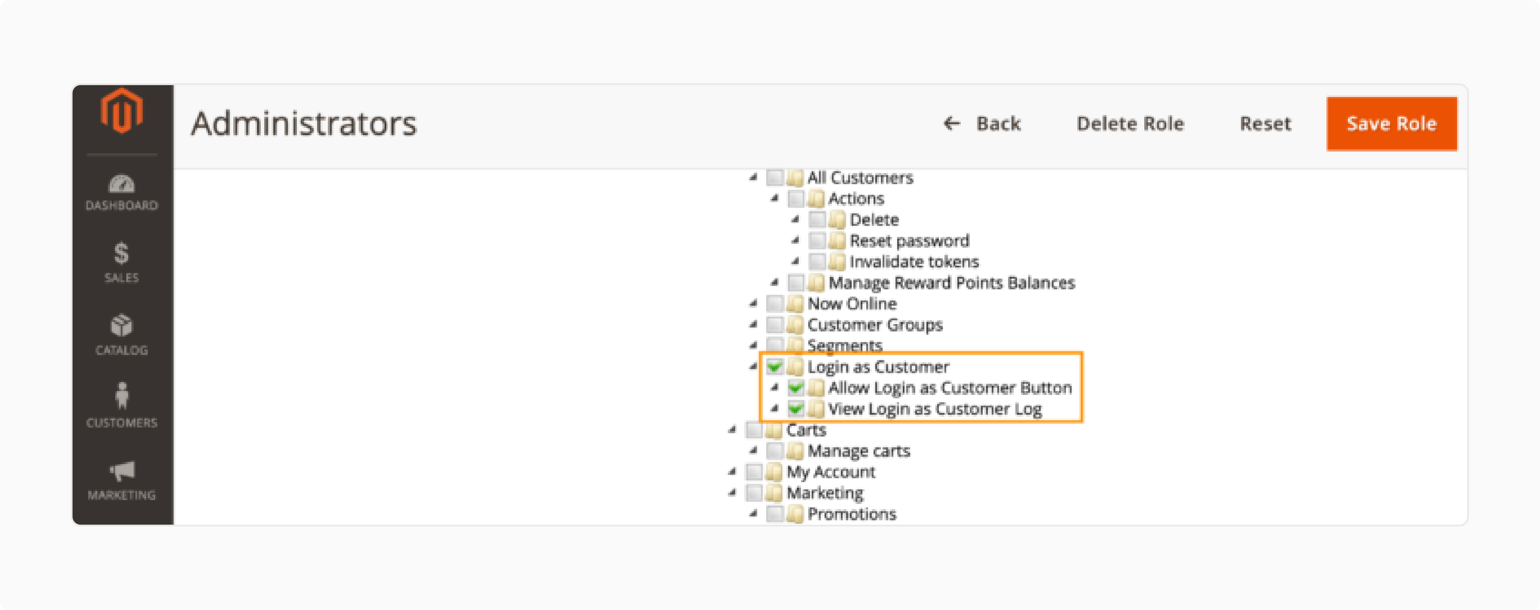Click the folder icon beside All Customers

795,178
